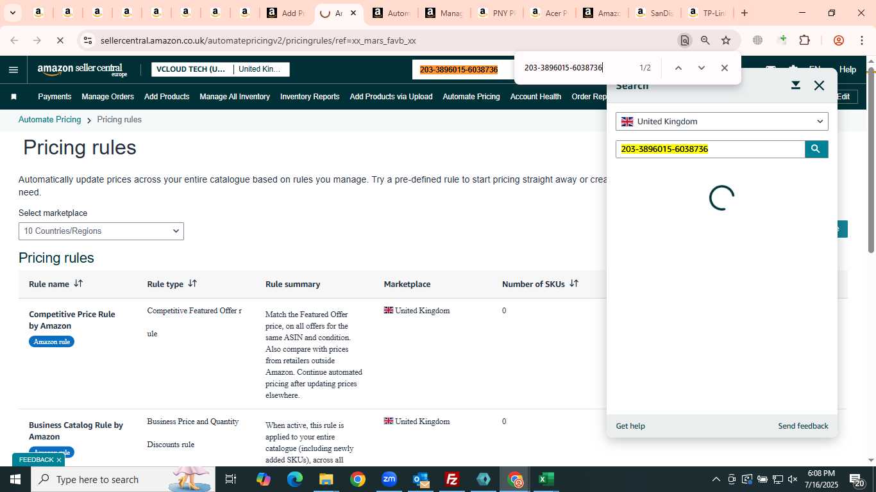Open the Payments menu
Image resolution: width=876 pixels, height=492 pixels.
point(55,97)
